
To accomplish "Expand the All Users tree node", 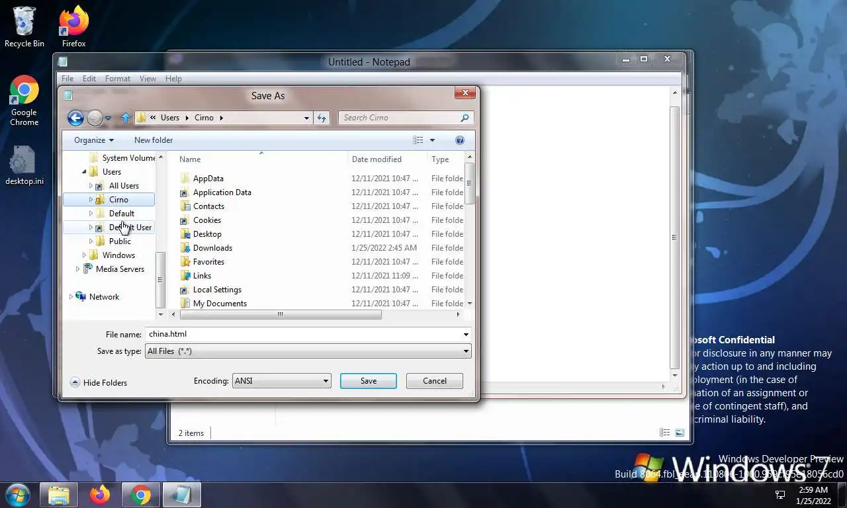I will pyautogui.click(x=91, y=186).
